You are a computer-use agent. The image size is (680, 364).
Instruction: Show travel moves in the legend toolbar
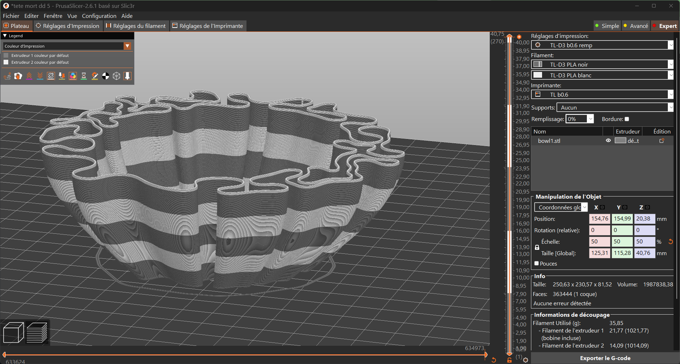click(x=7, y=76)
